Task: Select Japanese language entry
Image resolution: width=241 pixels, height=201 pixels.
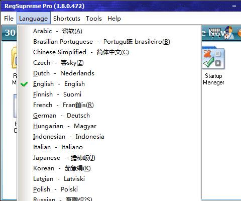Action: coord(109,158)
